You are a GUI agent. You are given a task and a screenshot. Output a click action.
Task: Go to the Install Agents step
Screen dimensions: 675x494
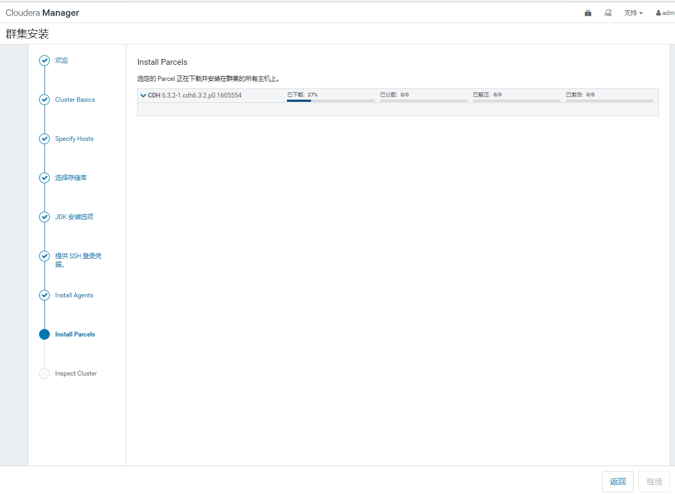point(74,295)
